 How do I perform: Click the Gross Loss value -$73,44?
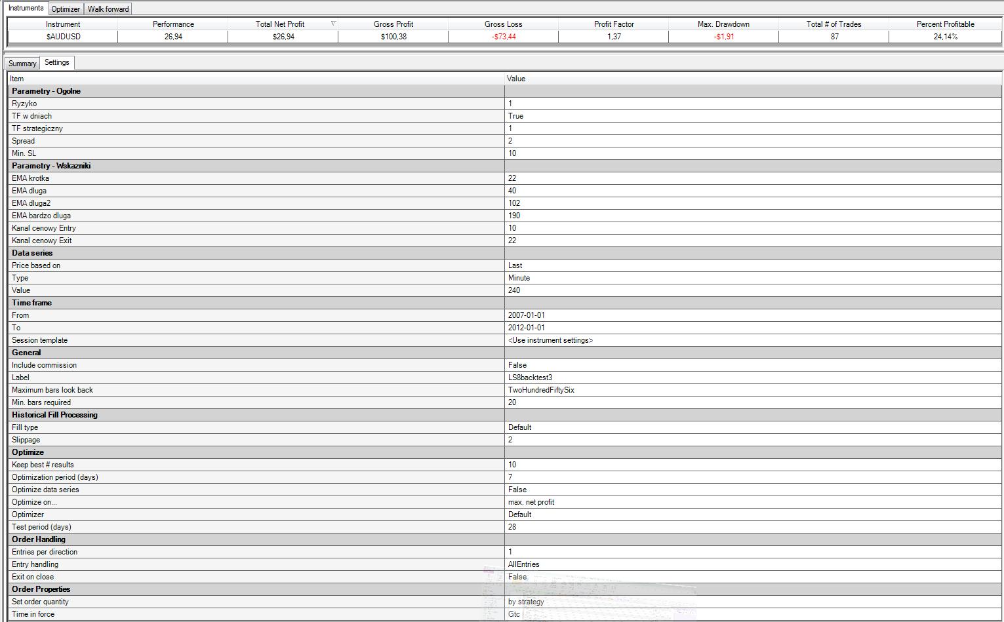504,37
